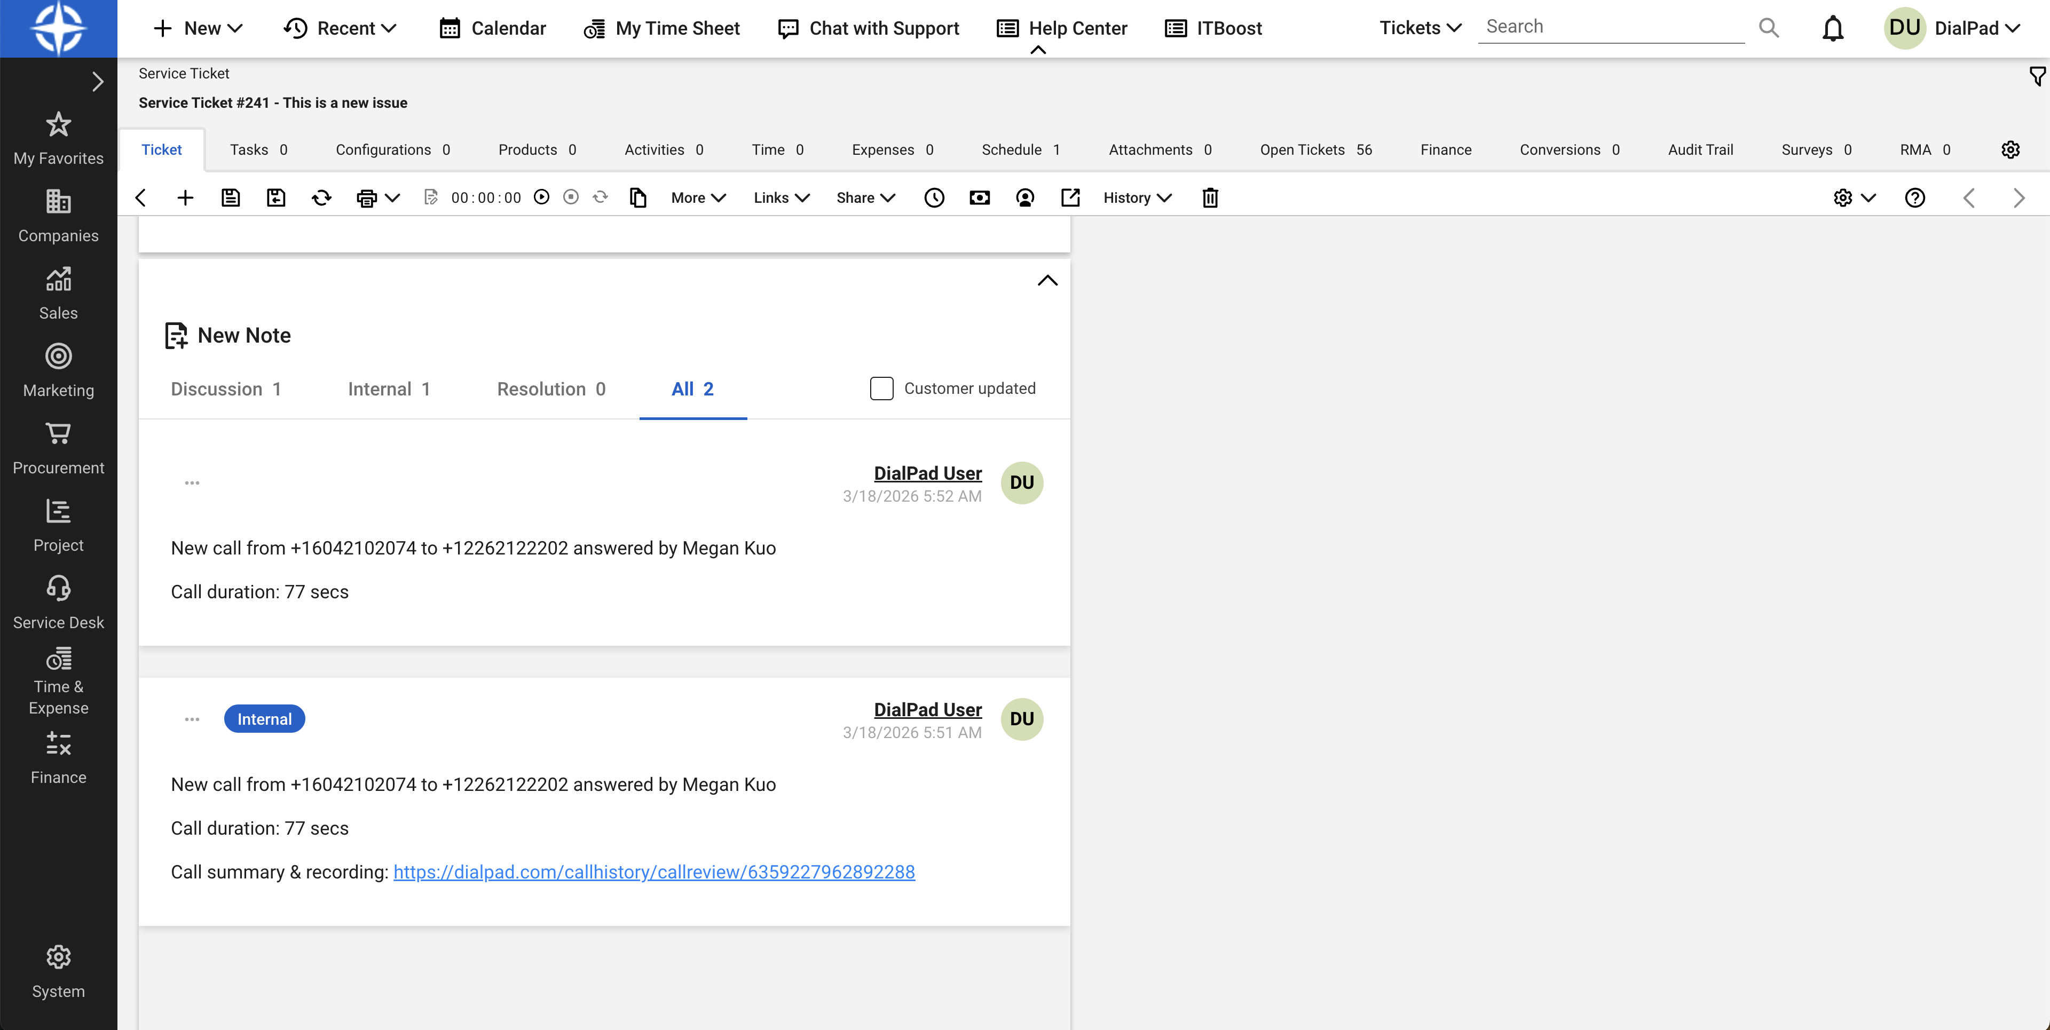Screen dimensions: 2050x1030
Task: Stop the ticket timer
Action: pyautogui.click(x=571, y=196)
